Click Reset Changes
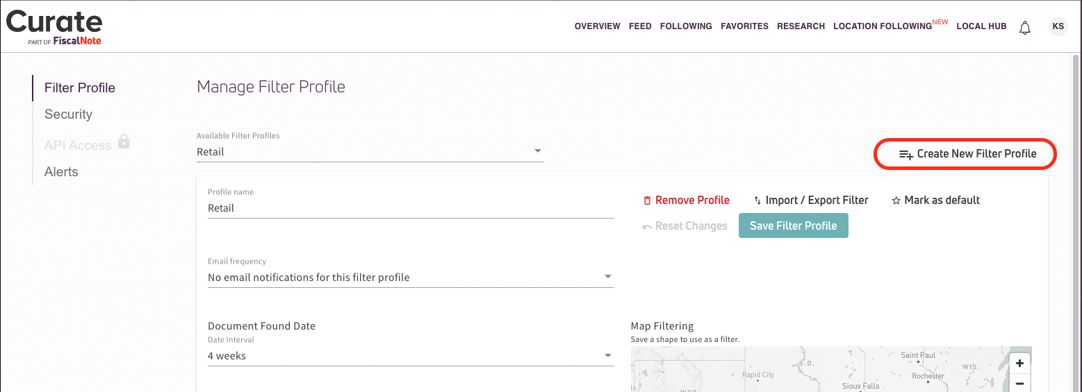The image size is (1082, 392). coord(685,225)
